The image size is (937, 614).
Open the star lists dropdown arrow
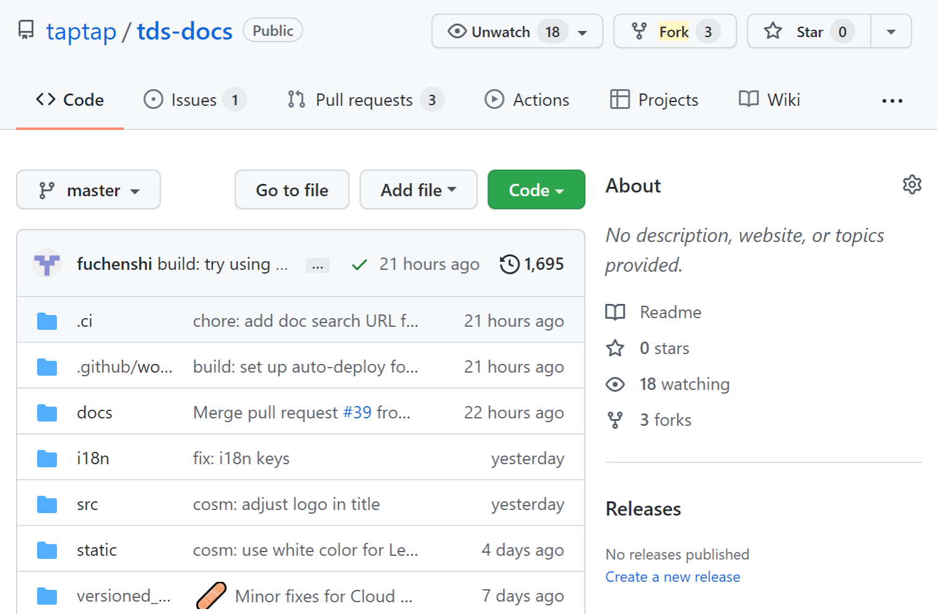point(891,32)
